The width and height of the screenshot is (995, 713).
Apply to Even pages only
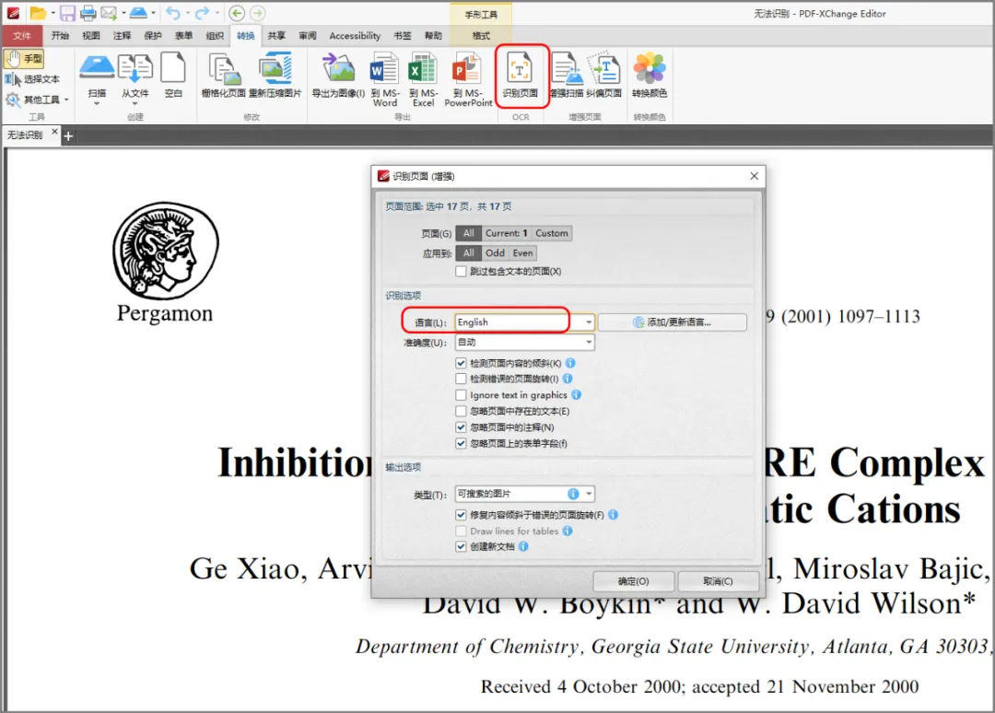tap(523, 253)
